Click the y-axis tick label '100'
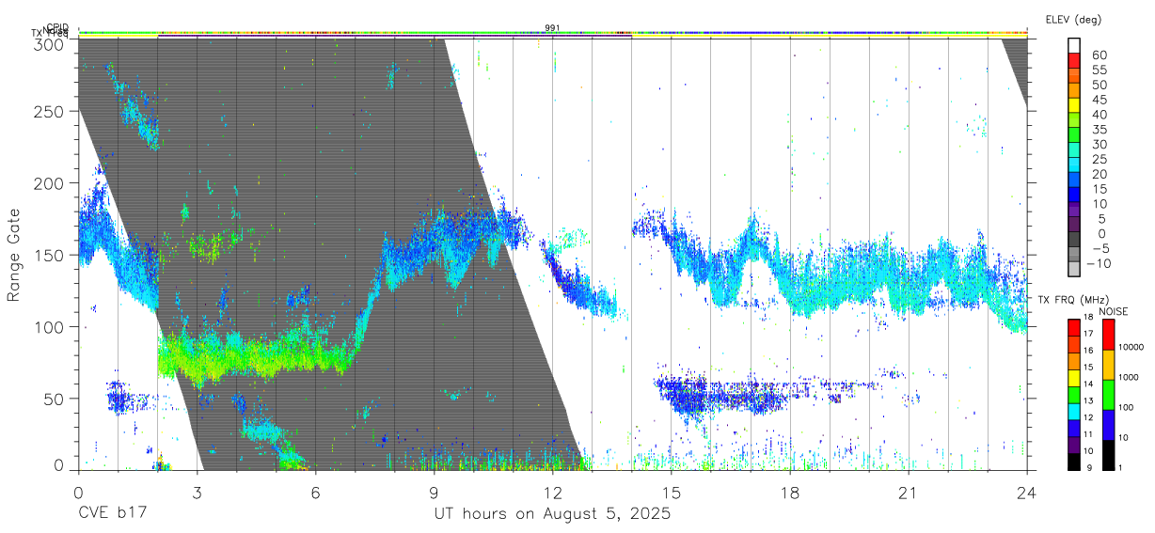1155x533 pixels. click(x=49, y=326)
